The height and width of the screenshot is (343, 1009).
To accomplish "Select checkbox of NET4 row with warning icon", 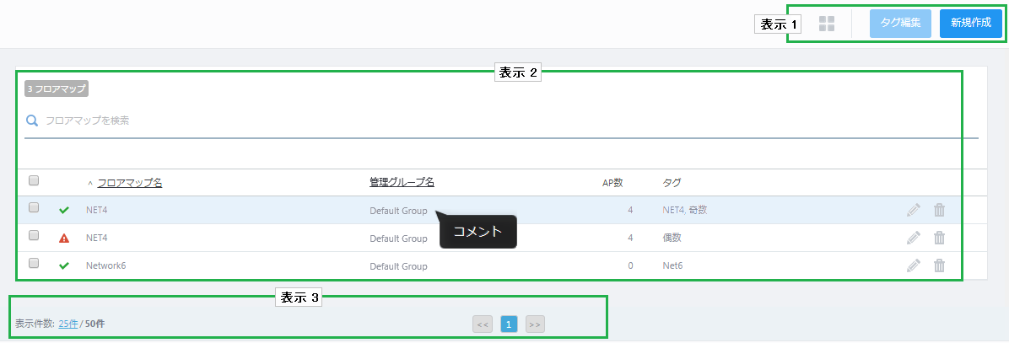I will coord(34,235).
